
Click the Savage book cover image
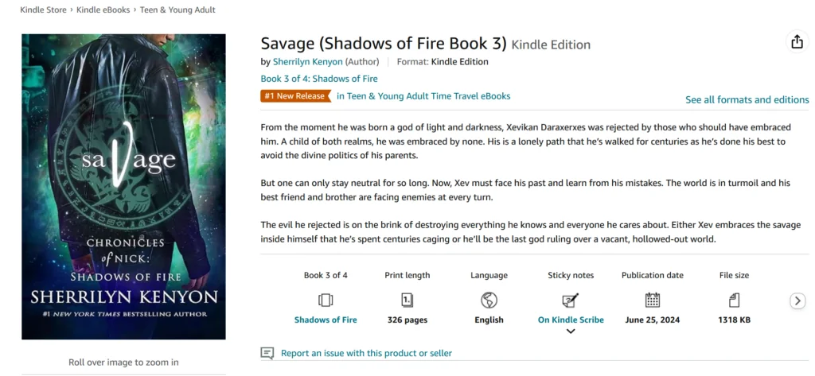pyautogui.click(x=123, y=187)
